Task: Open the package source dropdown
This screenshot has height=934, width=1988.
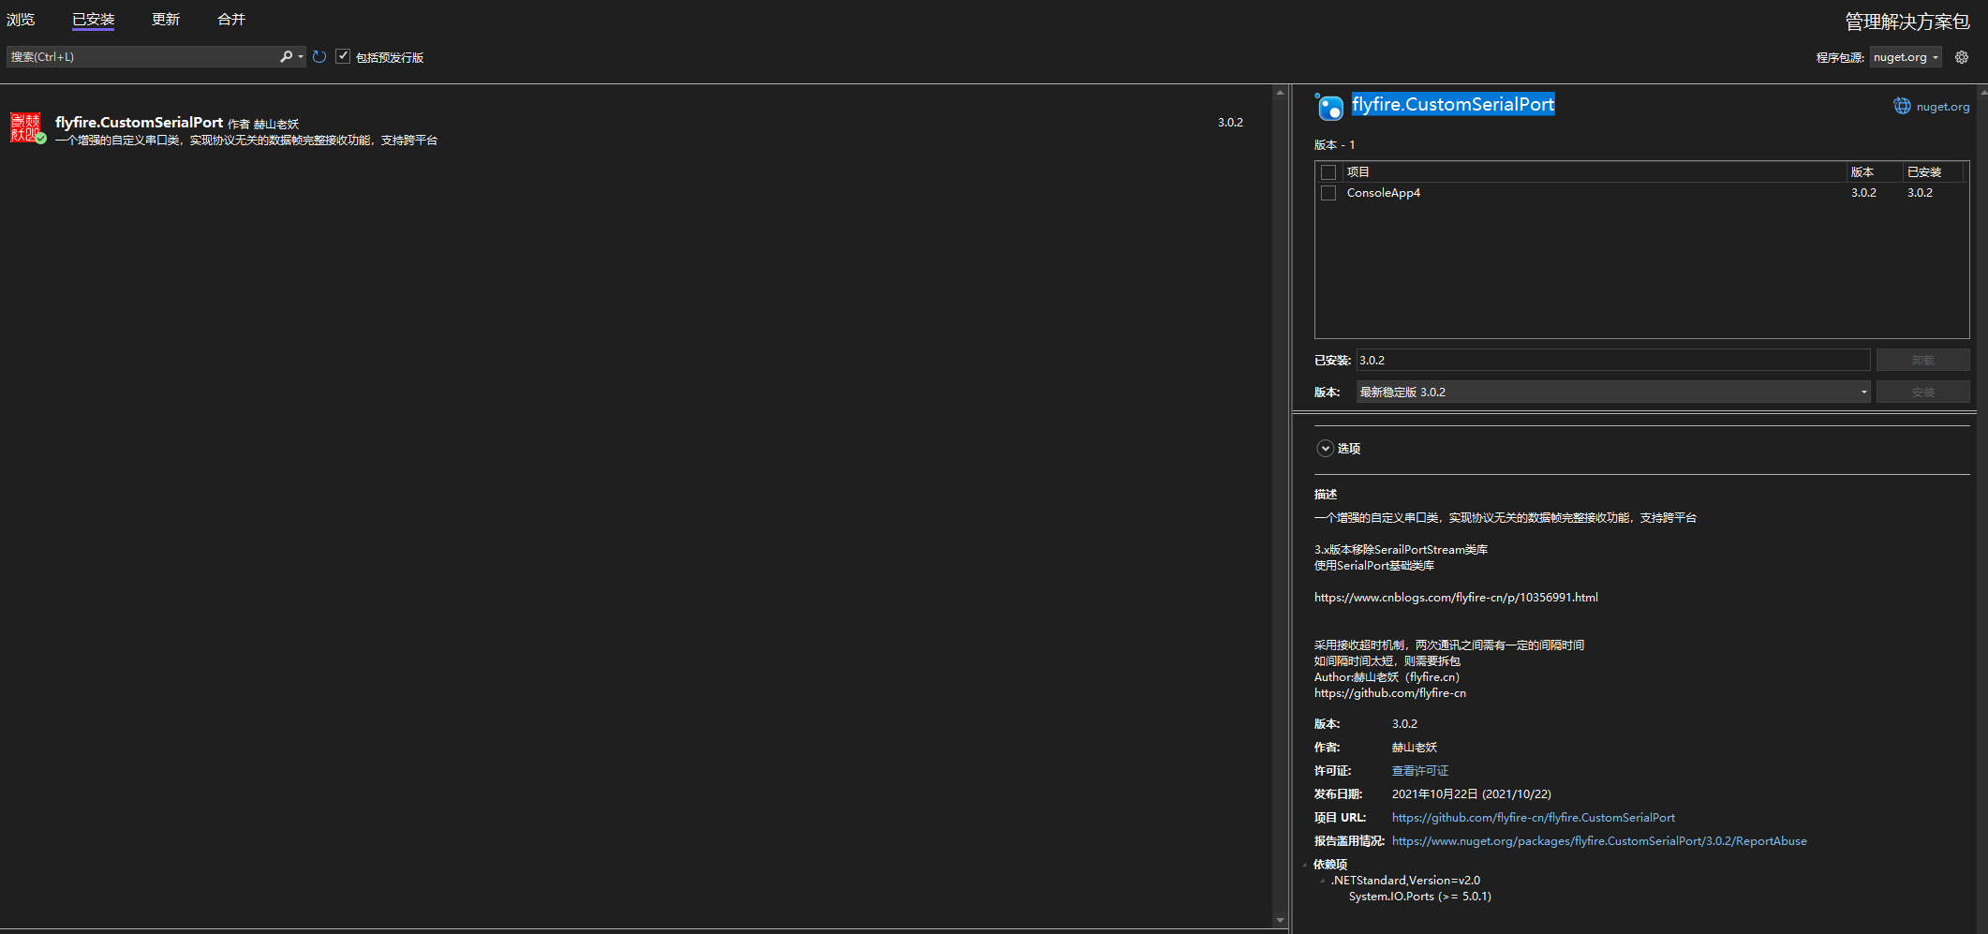Action: 1906,57
